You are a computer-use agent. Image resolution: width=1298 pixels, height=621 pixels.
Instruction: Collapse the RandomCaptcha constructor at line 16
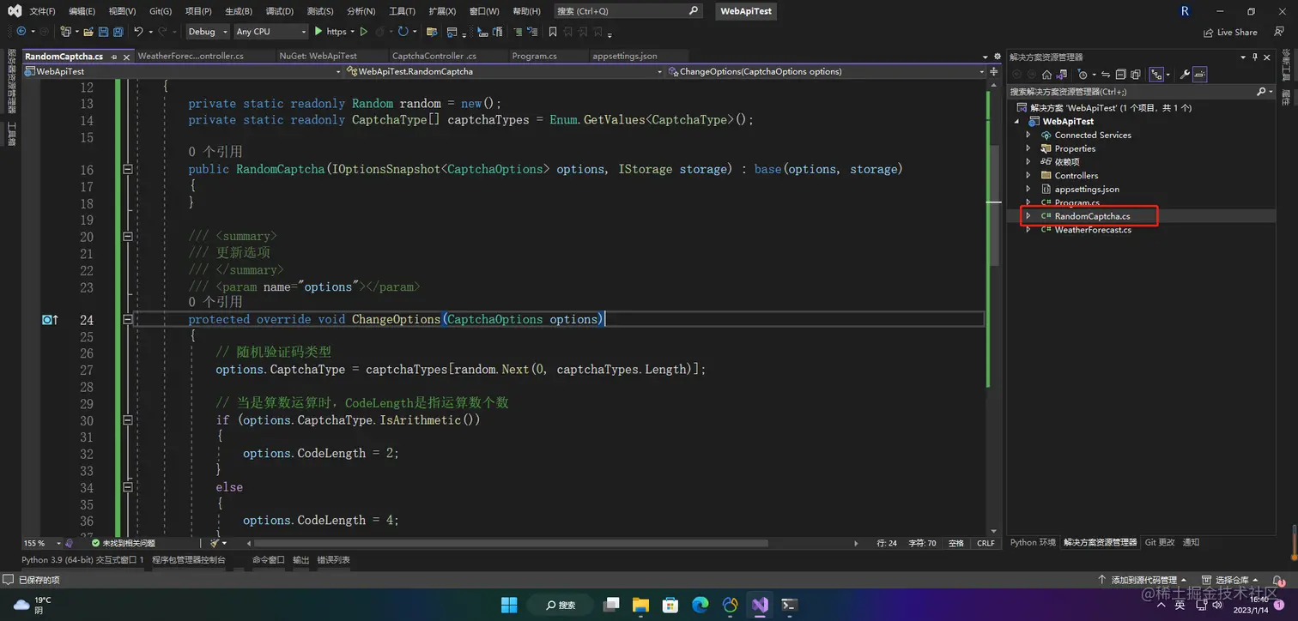128,169
